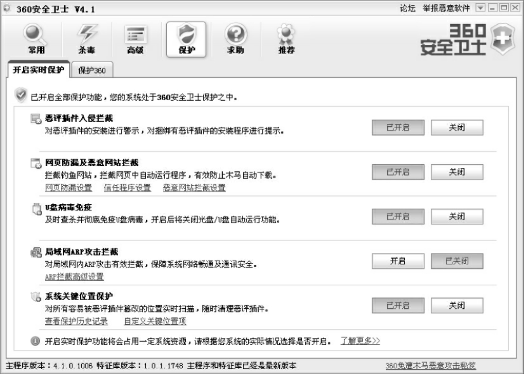Open 自定义关键位置项 link
The image size is (524, 374).
[x=155, y=321]
